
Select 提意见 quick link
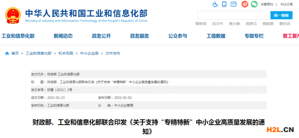251,24
